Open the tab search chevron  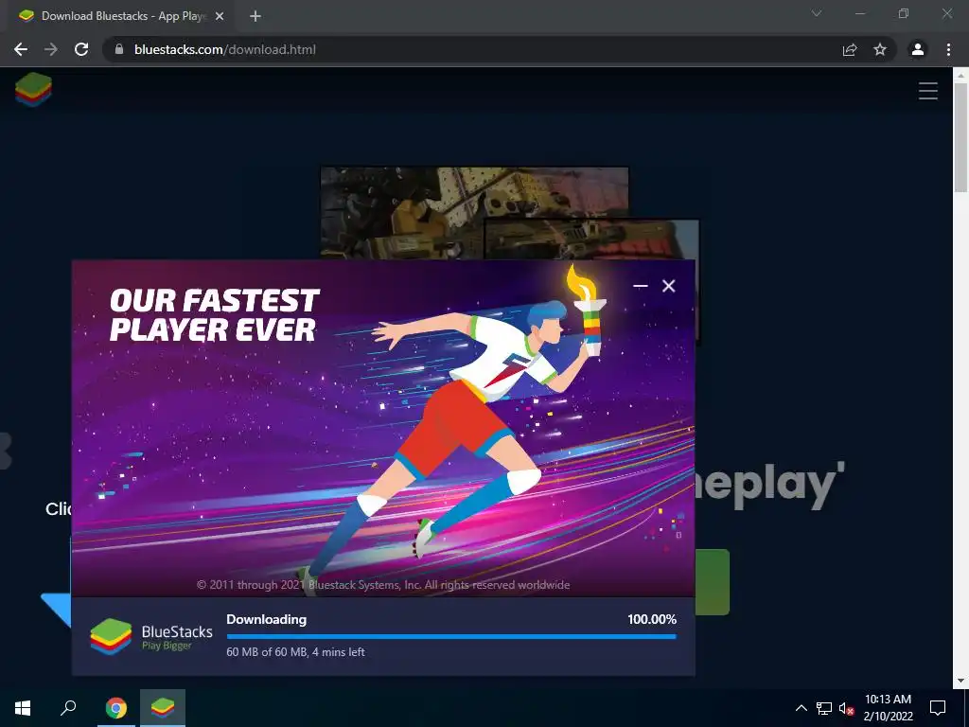coord(817,13)
